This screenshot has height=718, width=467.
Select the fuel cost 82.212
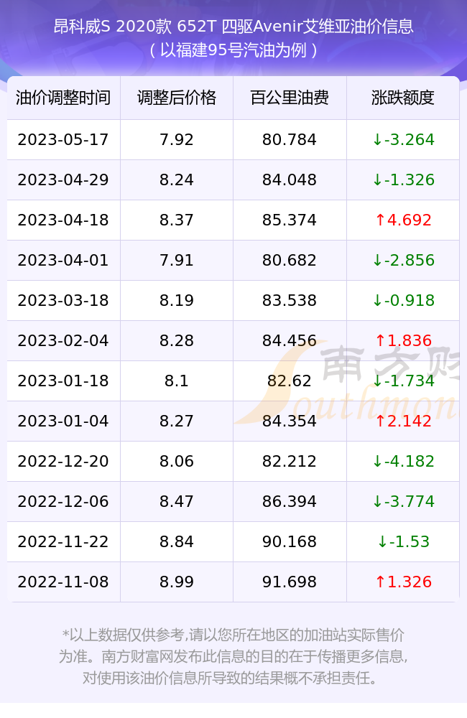tap(290, 462)
